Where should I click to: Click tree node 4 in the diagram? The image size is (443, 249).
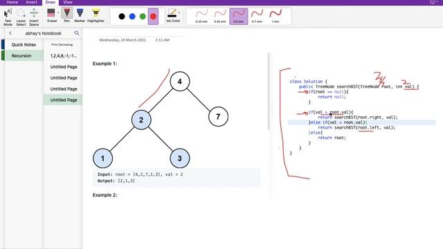coord(180,82)
